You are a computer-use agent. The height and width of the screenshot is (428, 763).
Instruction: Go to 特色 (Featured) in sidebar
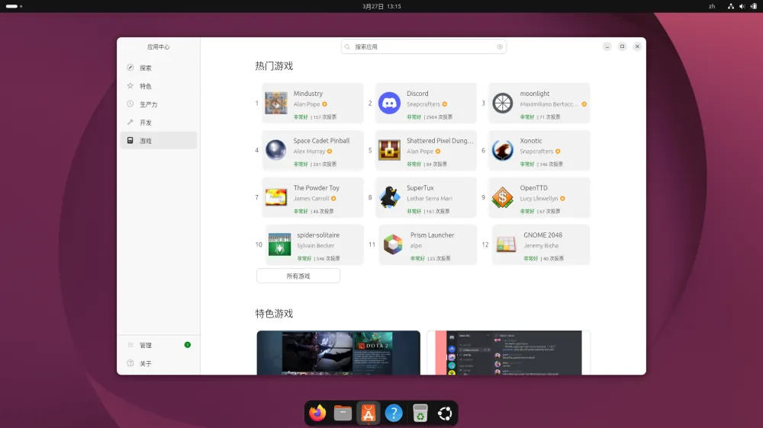tap(159, 86)
